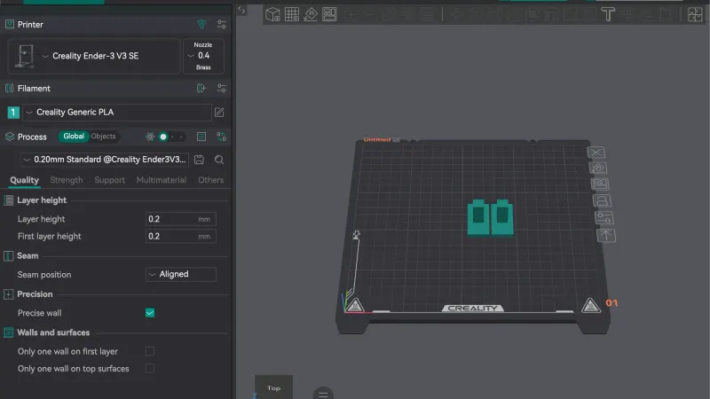This screenshot has width=710, height=399.
Task: Switch to the Strength tab
Action: click(x=66, y=180)
